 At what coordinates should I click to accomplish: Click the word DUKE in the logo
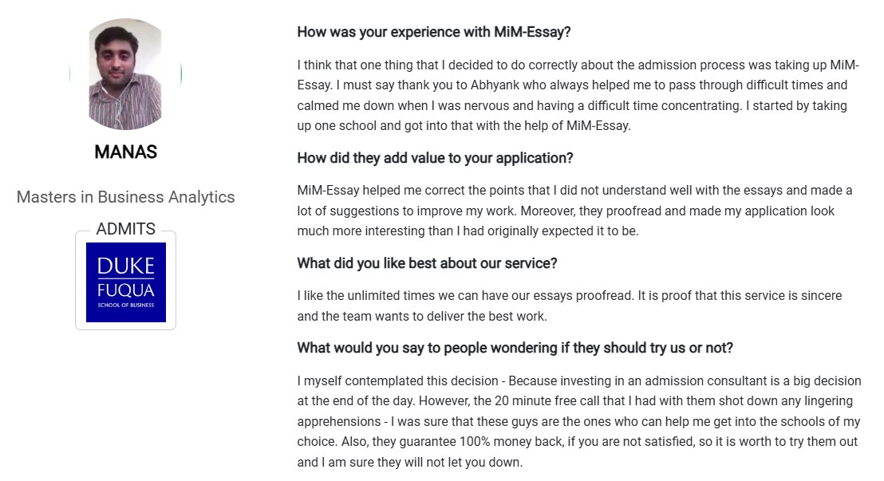point(126,266)
